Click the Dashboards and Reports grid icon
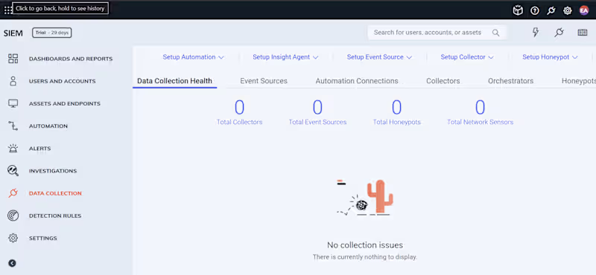 point(13,59)
